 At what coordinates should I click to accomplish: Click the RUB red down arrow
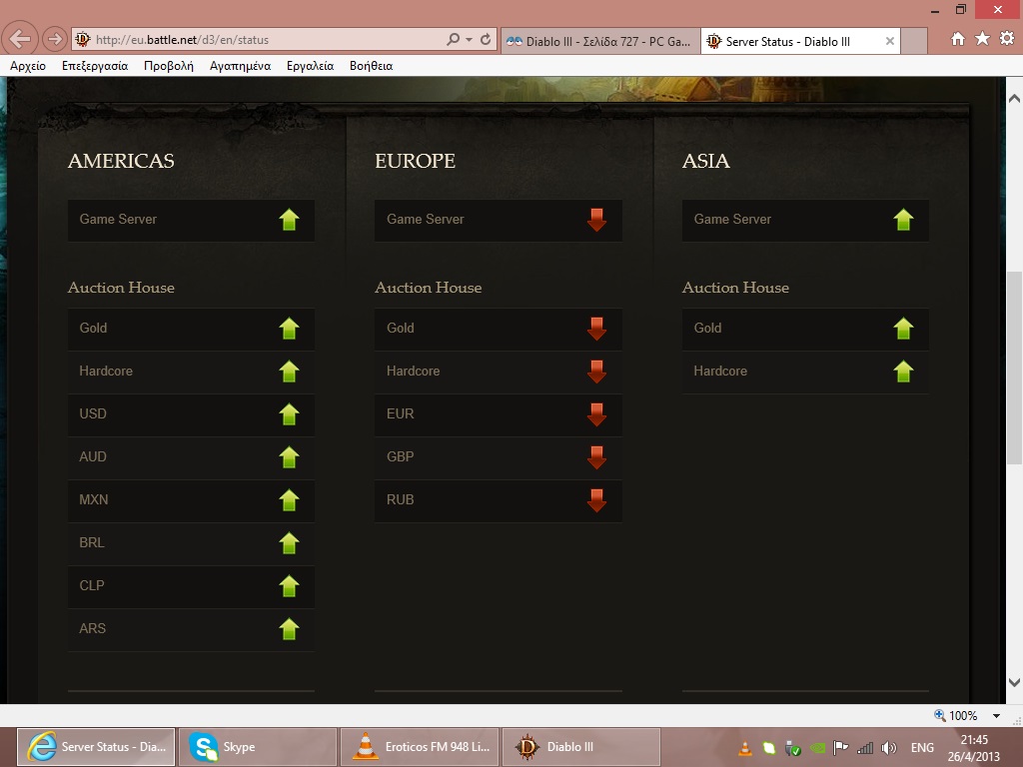pos(596,501)
